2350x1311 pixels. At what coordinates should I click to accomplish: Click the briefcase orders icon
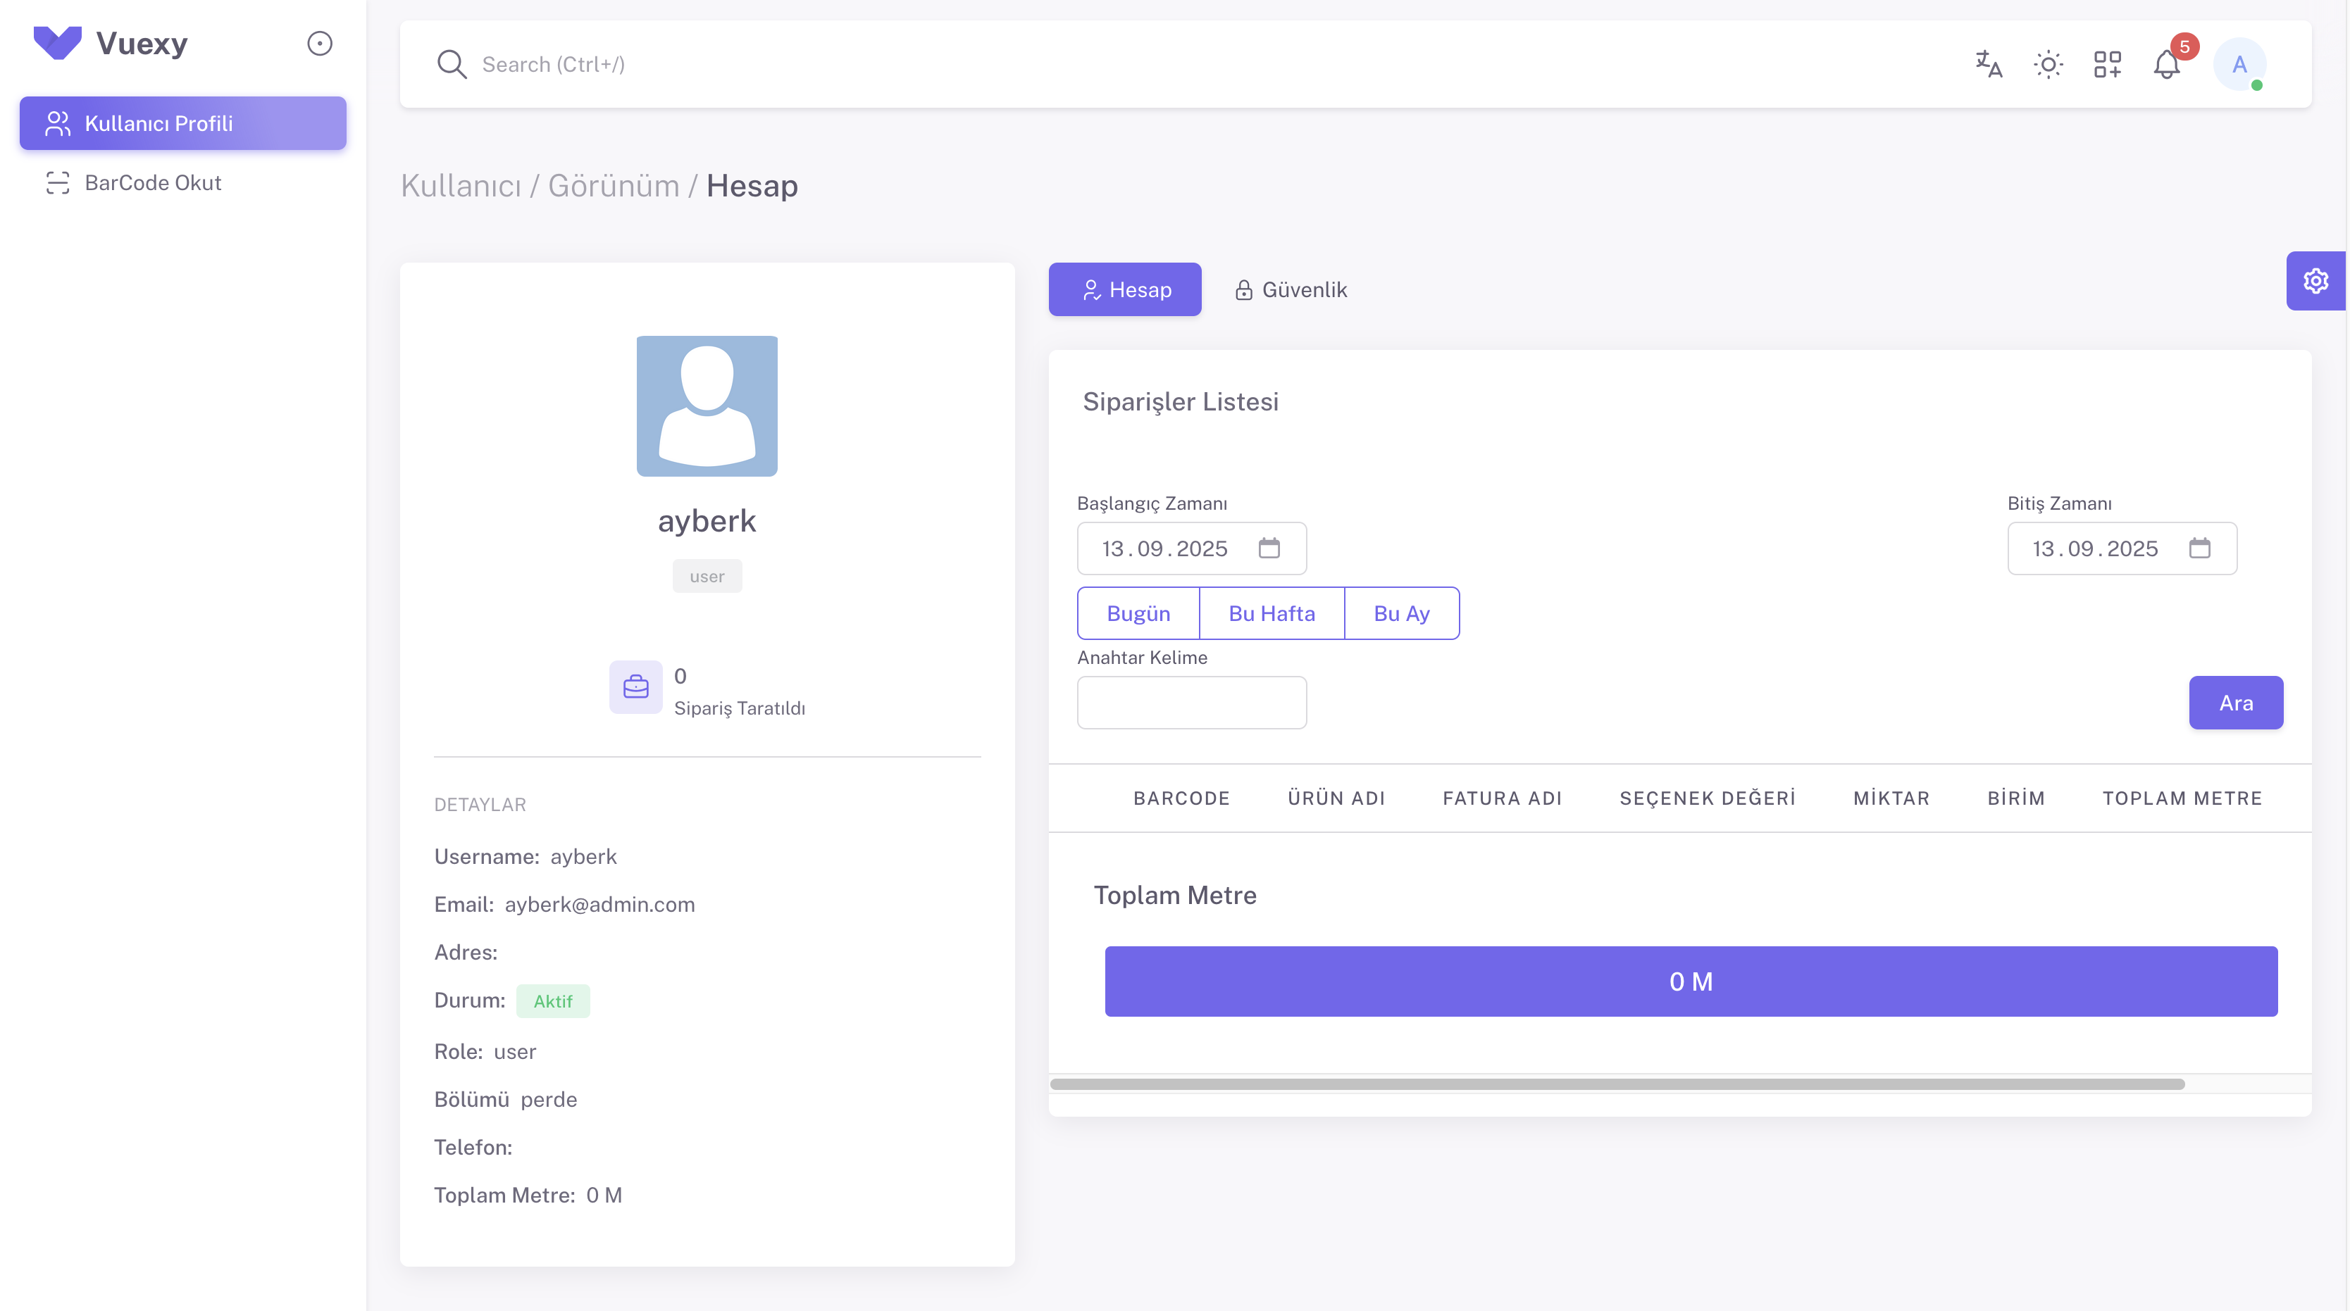point(636,686)
